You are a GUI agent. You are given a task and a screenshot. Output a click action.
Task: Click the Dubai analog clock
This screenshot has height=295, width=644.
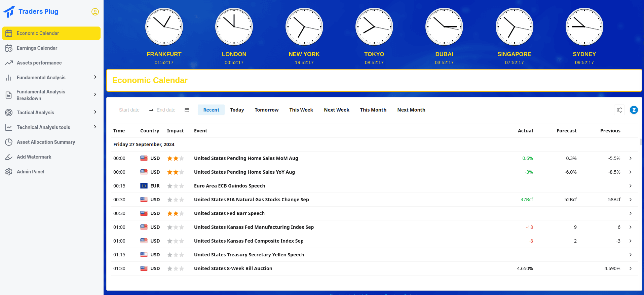click(x=444, y=27)
